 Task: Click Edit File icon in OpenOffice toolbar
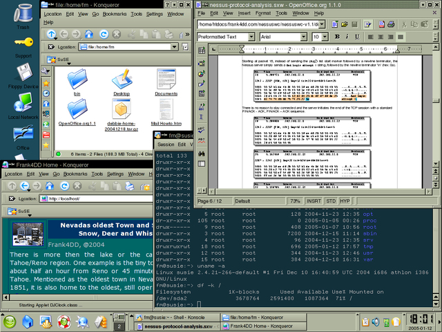click(367, 24)
